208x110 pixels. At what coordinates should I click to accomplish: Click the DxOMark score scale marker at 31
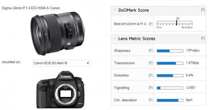177,23
